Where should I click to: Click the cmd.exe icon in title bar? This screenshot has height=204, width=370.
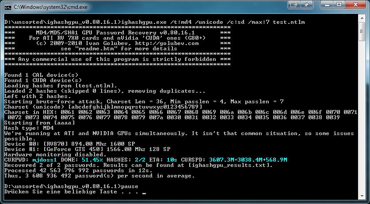8,8
